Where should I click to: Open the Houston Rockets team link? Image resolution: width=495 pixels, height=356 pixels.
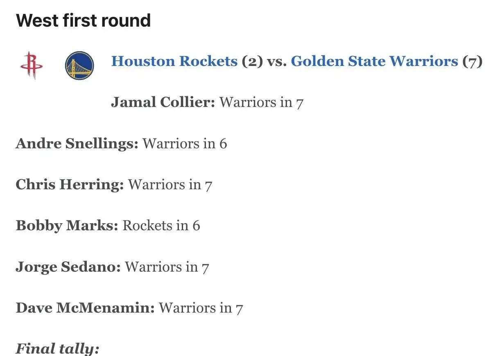tap(174, 61)
